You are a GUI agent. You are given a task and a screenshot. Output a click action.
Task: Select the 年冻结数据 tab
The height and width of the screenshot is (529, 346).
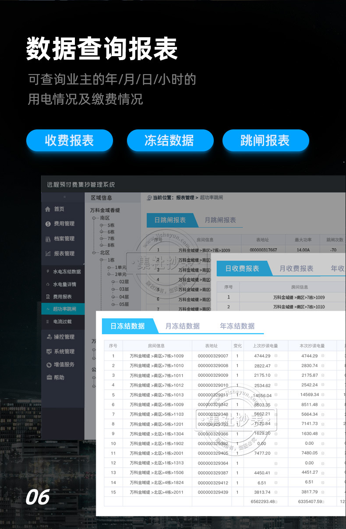click(237, 326)
